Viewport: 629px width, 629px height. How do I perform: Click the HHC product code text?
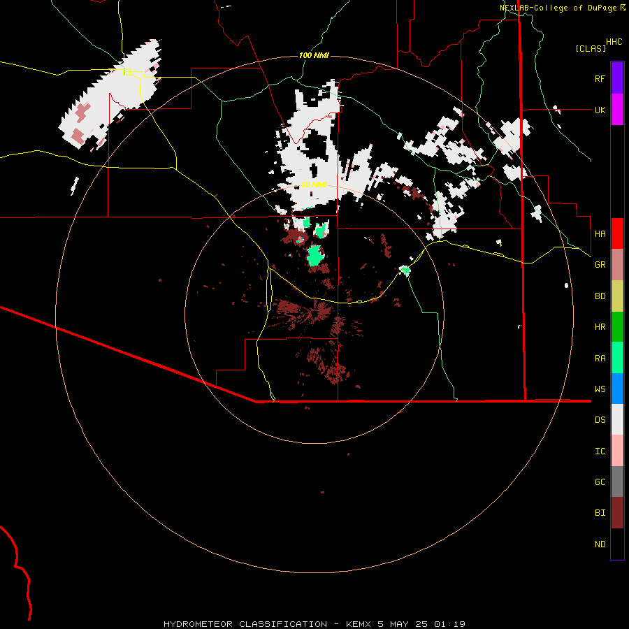point(614,42)
